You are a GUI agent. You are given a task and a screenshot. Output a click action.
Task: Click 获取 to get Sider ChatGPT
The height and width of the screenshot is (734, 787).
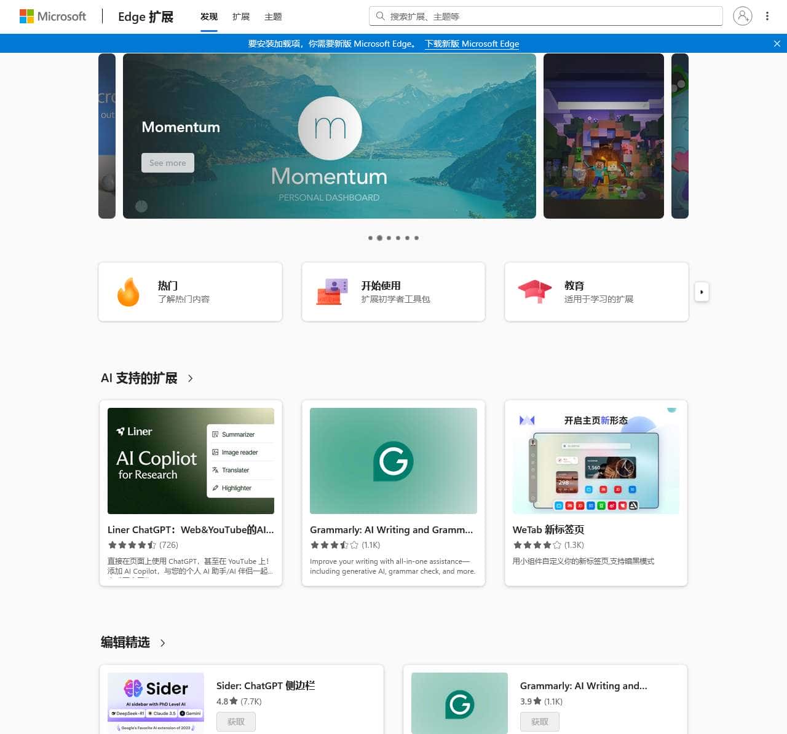point(235,721)
